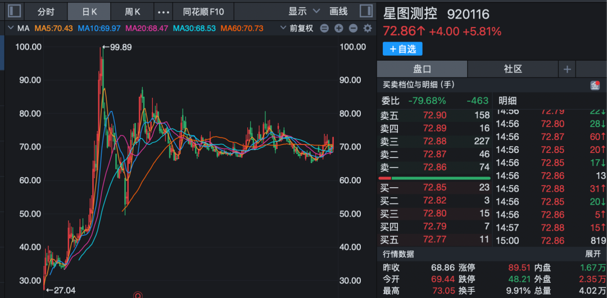Switch to the 社区 community tab
Image resolution: width=607 pixels, height=298 pixels.
513,69
